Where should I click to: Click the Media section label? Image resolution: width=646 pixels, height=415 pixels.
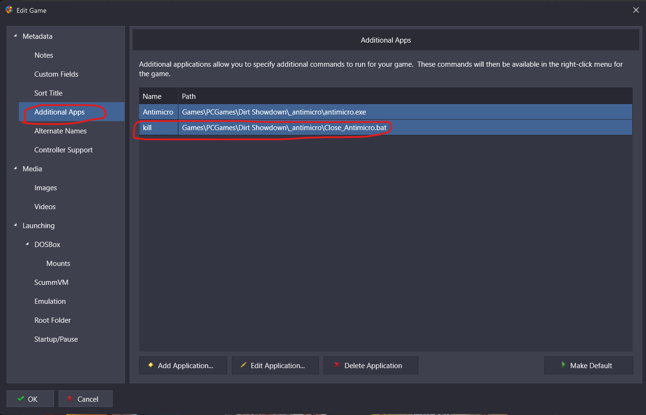(x=32, y=169)
